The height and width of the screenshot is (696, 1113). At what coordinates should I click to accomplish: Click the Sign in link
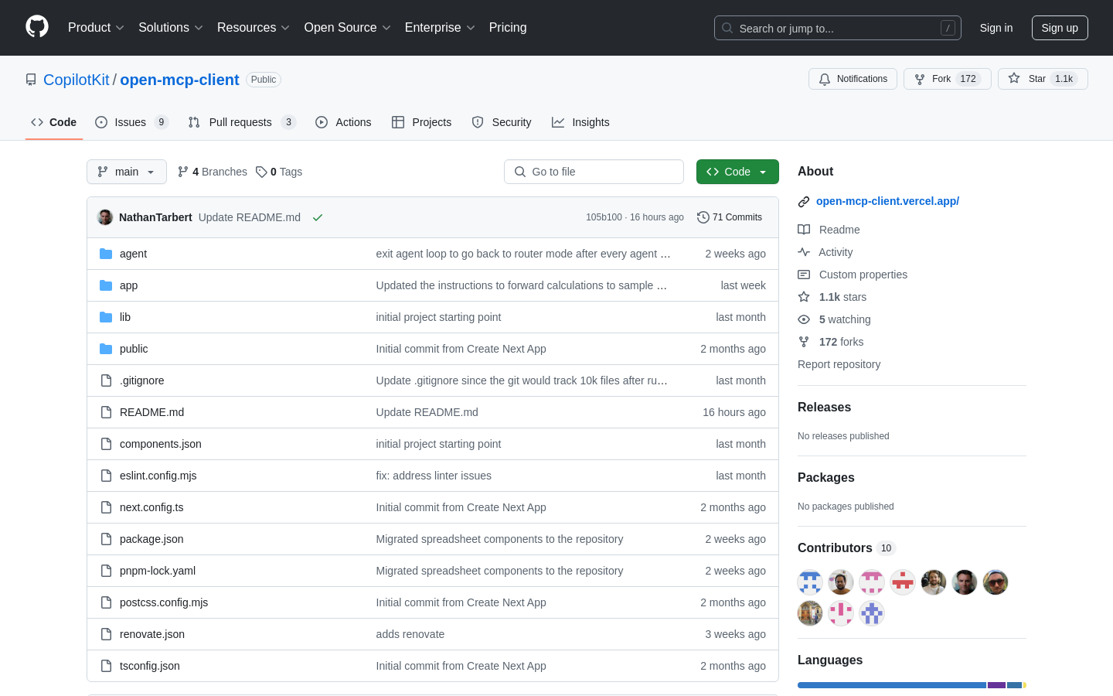tap(996, 28)
